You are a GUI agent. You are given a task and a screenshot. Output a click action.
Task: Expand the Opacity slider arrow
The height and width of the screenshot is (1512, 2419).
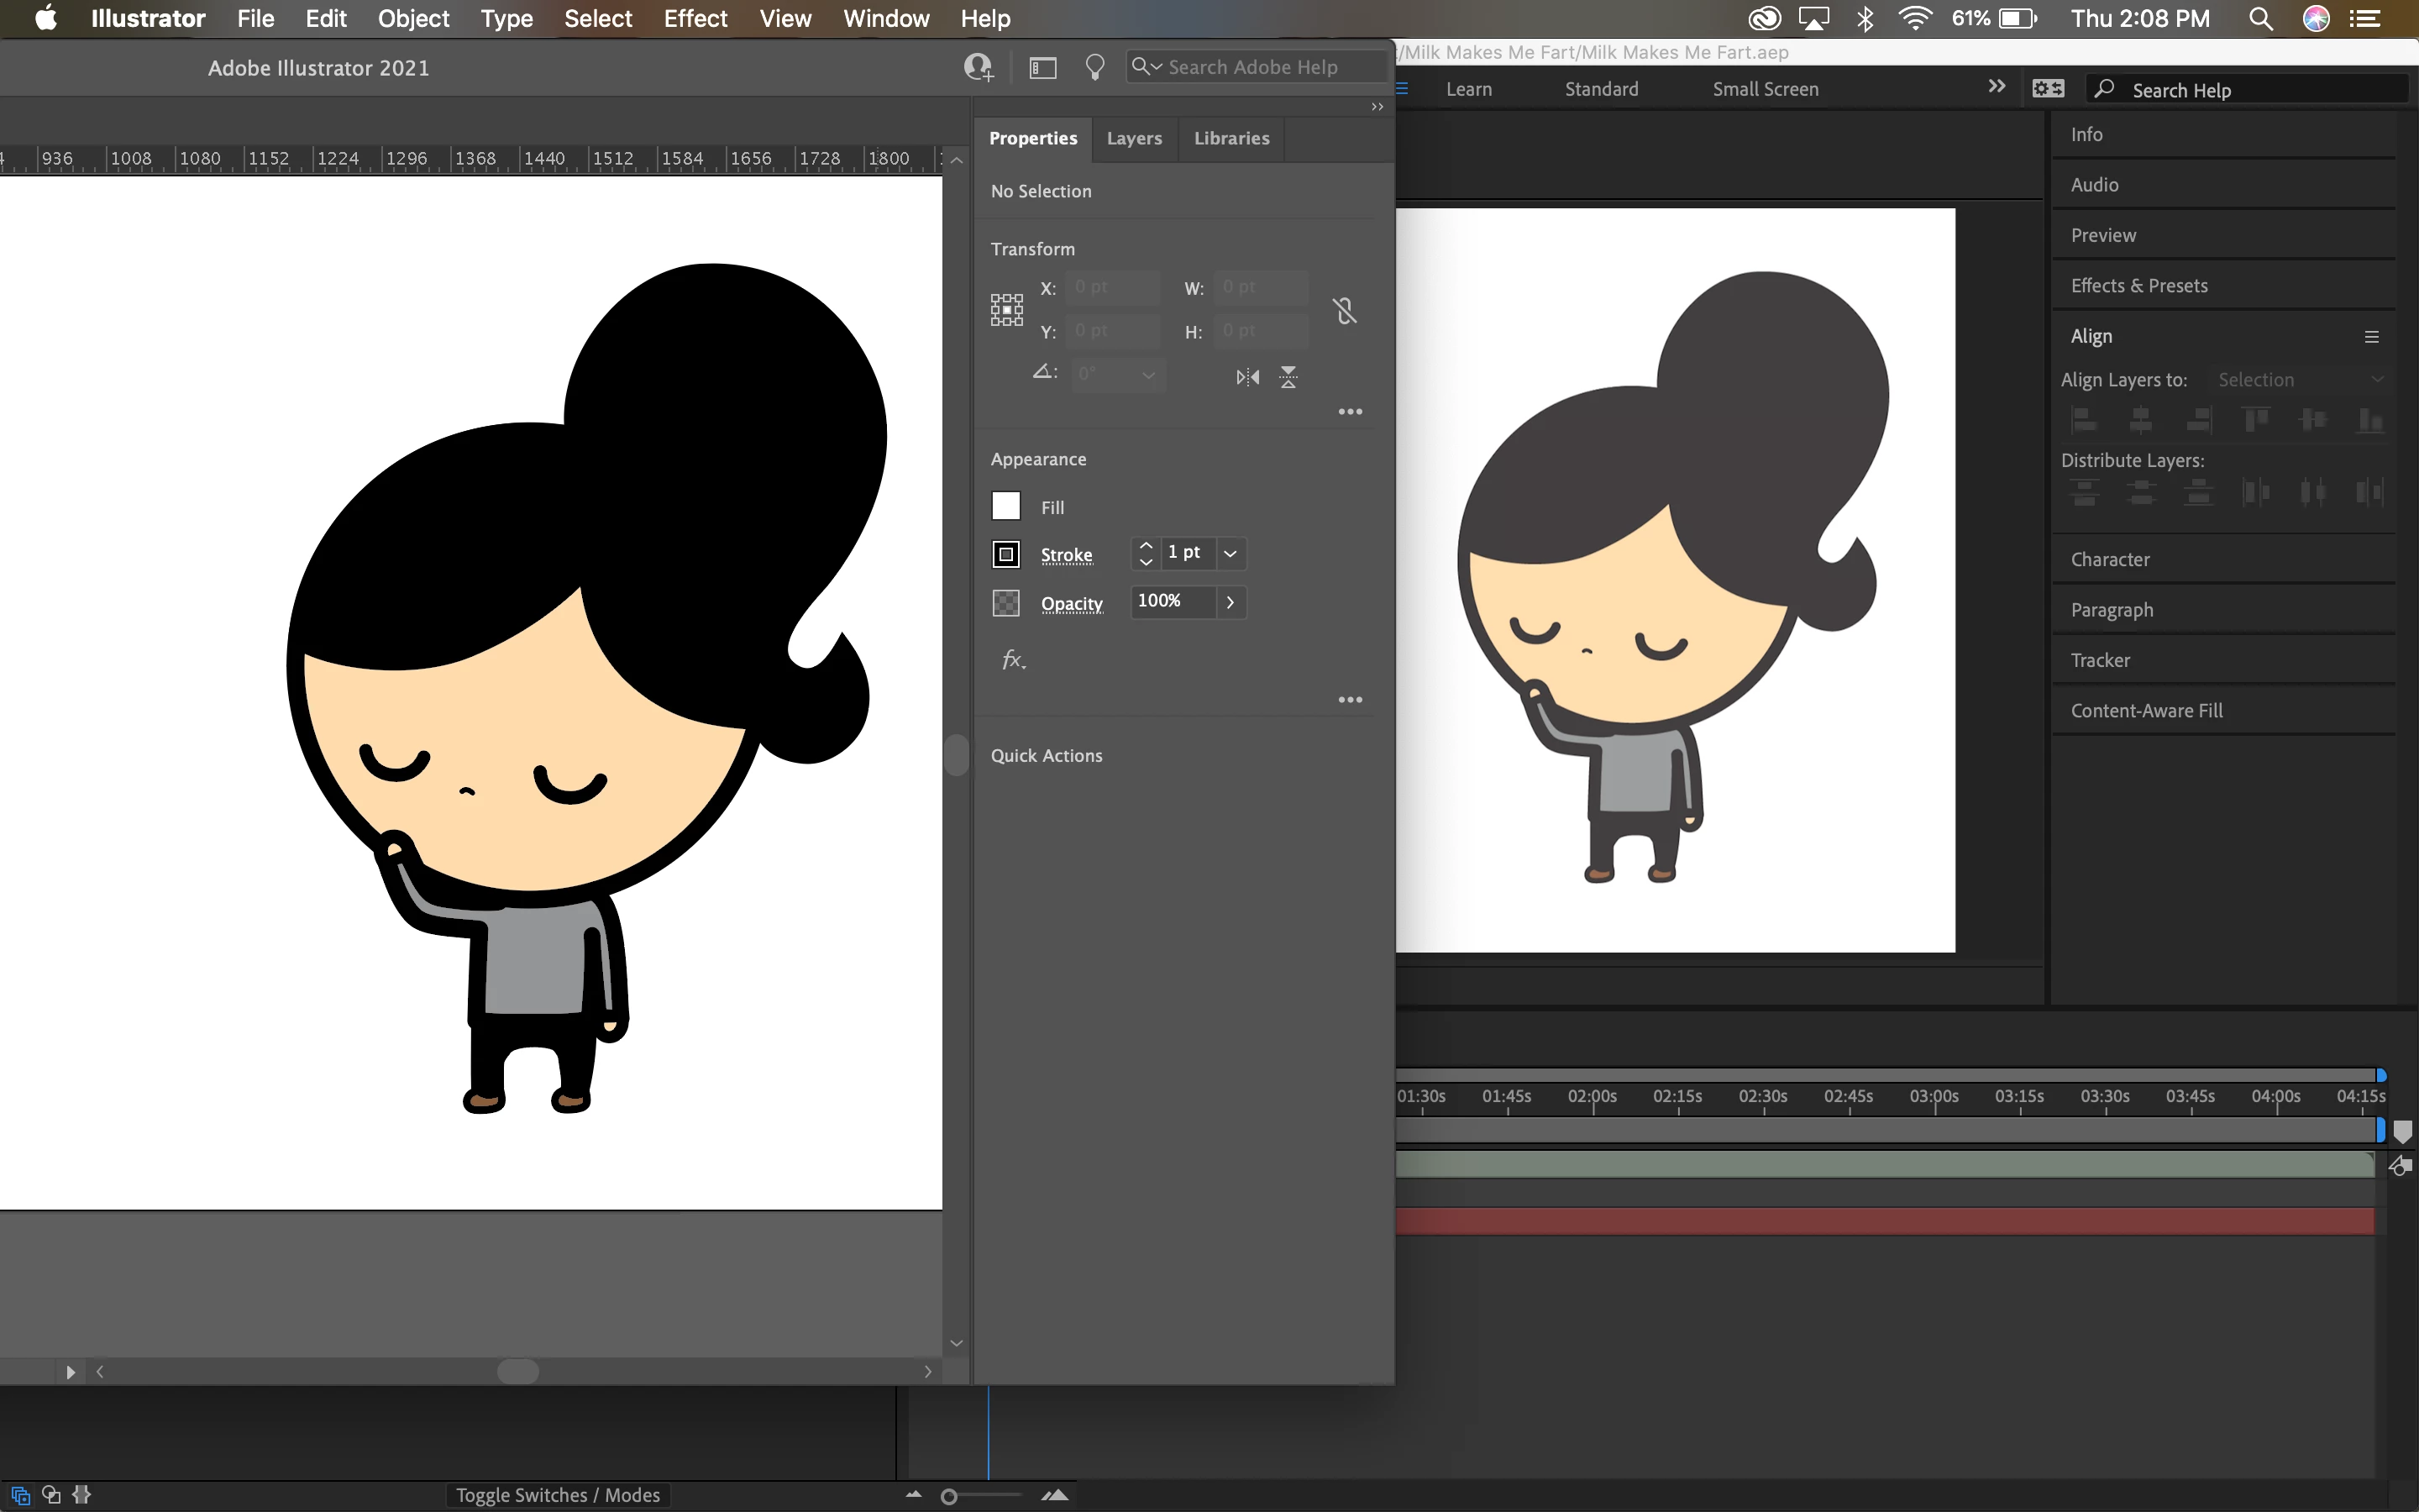(1230, 602)
